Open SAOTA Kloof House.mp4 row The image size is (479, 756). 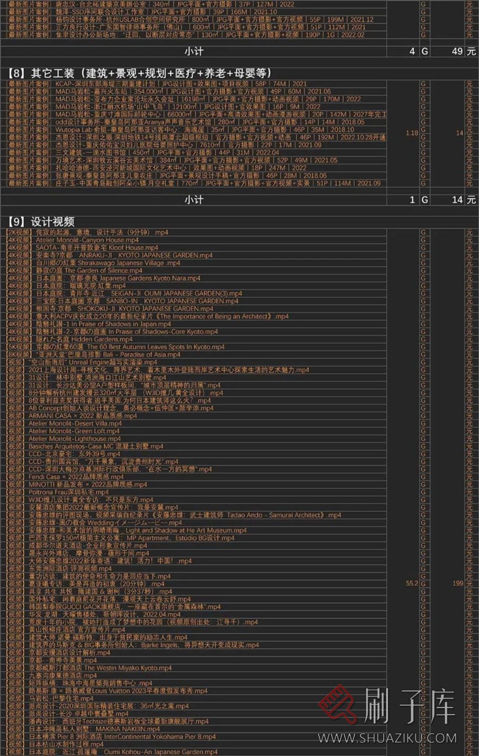click(83, 247)
